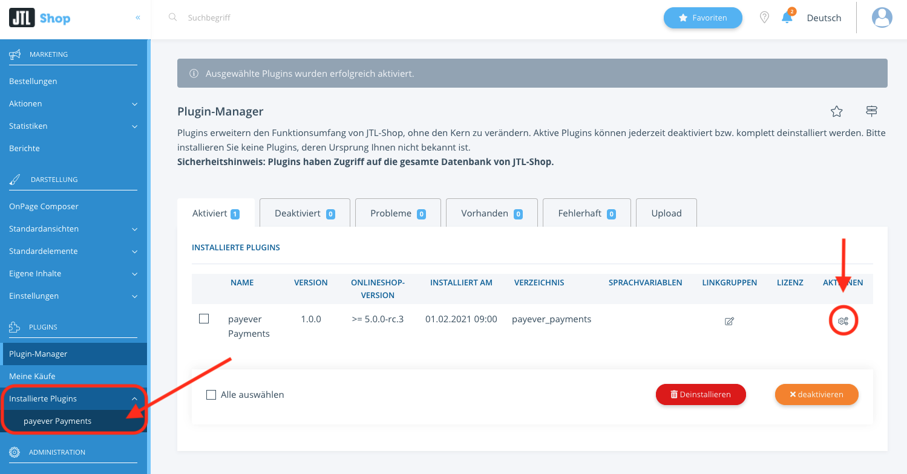Click the Administration gear icon

click(15, 452)
